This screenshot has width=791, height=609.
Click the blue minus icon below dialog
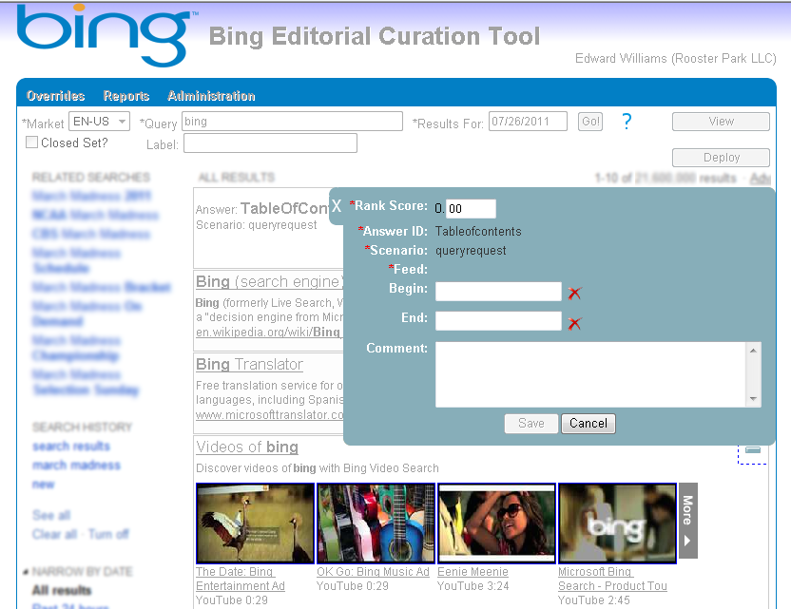tap(753, 449)
